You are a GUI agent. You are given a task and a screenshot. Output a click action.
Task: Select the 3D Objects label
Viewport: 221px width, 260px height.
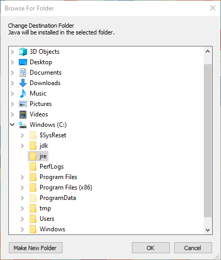pyautogui.click(x=44, y=52)
